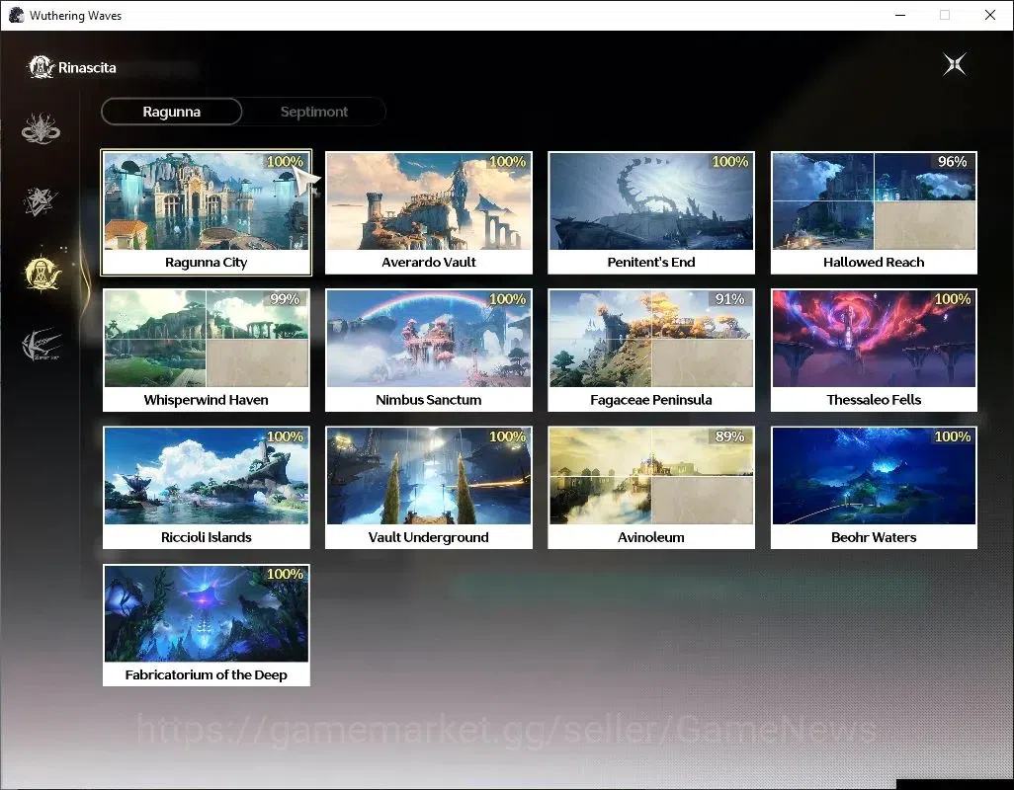1014x790 pixels.
Task: Select the first region sidebar icon
Action: 41,128
